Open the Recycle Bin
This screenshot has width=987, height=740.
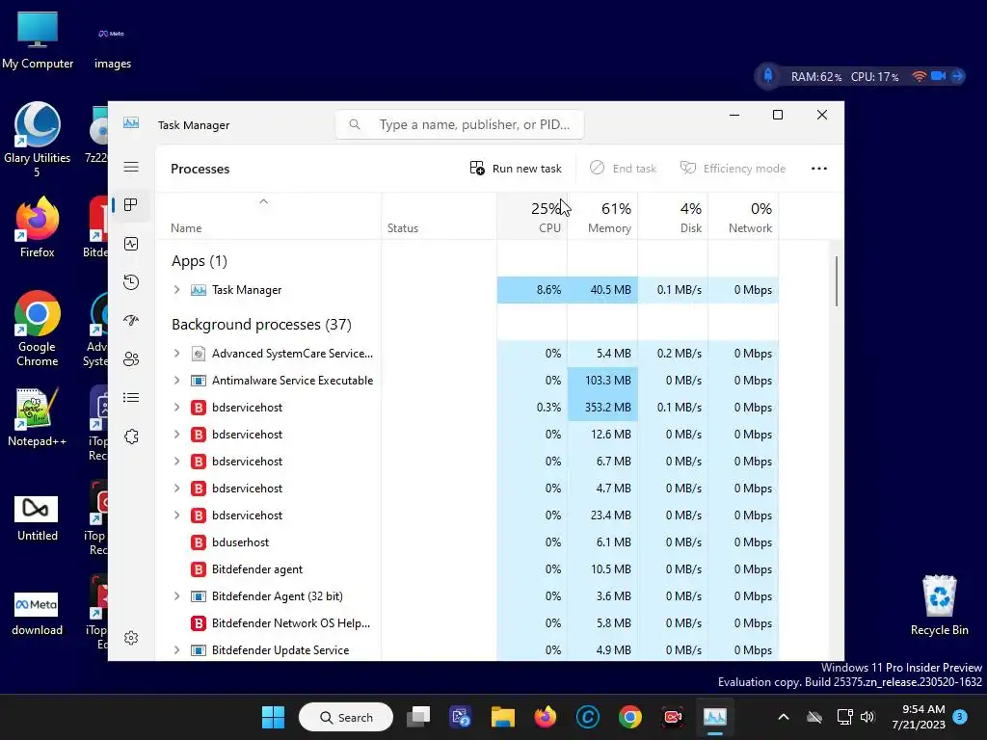[939, 605]
